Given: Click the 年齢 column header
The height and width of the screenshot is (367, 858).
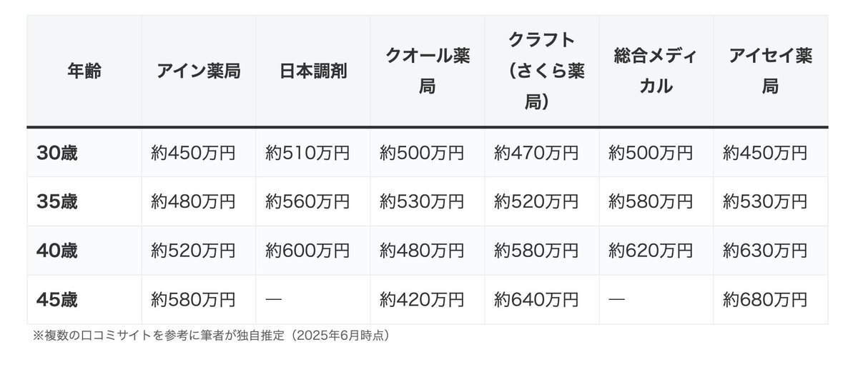Looking at the screenshot, I should click(x=84, y=71).
